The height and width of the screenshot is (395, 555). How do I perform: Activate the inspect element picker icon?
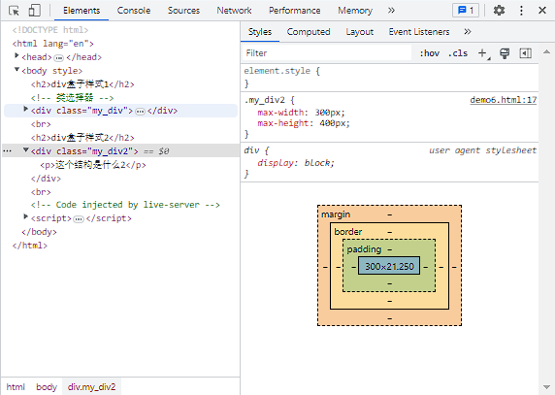click(15, 11)
